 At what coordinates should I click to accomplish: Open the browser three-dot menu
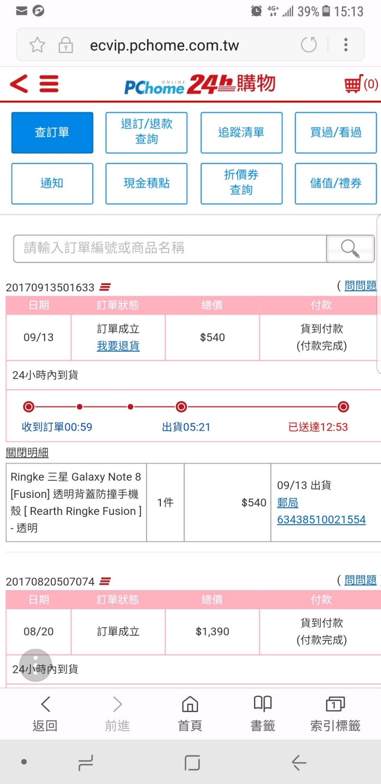(x=346, y=44)
